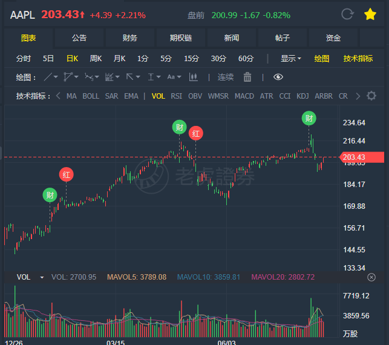Expand the wave tool options arrow
This screenshot has width=389, height=345.
(x=97, y=77)
